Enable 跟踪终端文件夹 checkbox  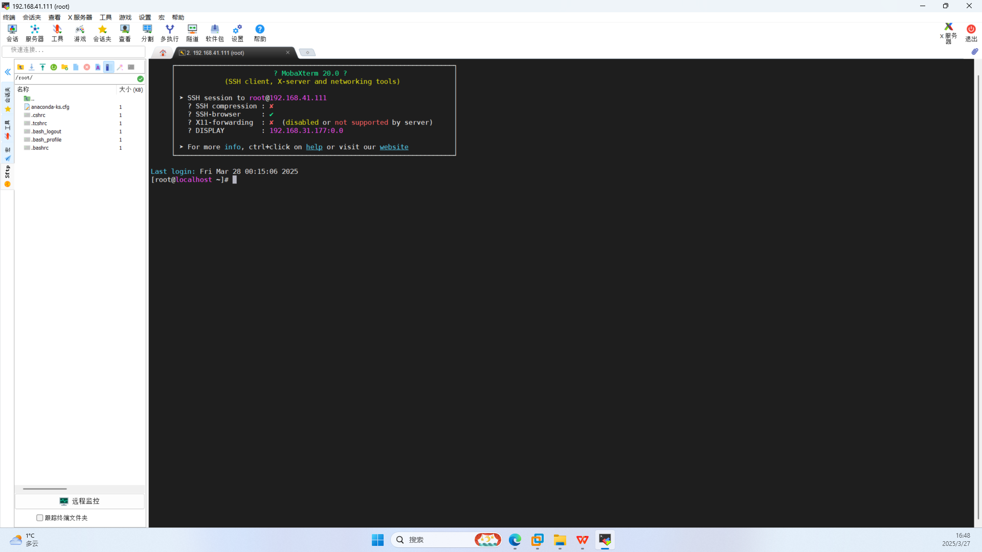(40, 518)
